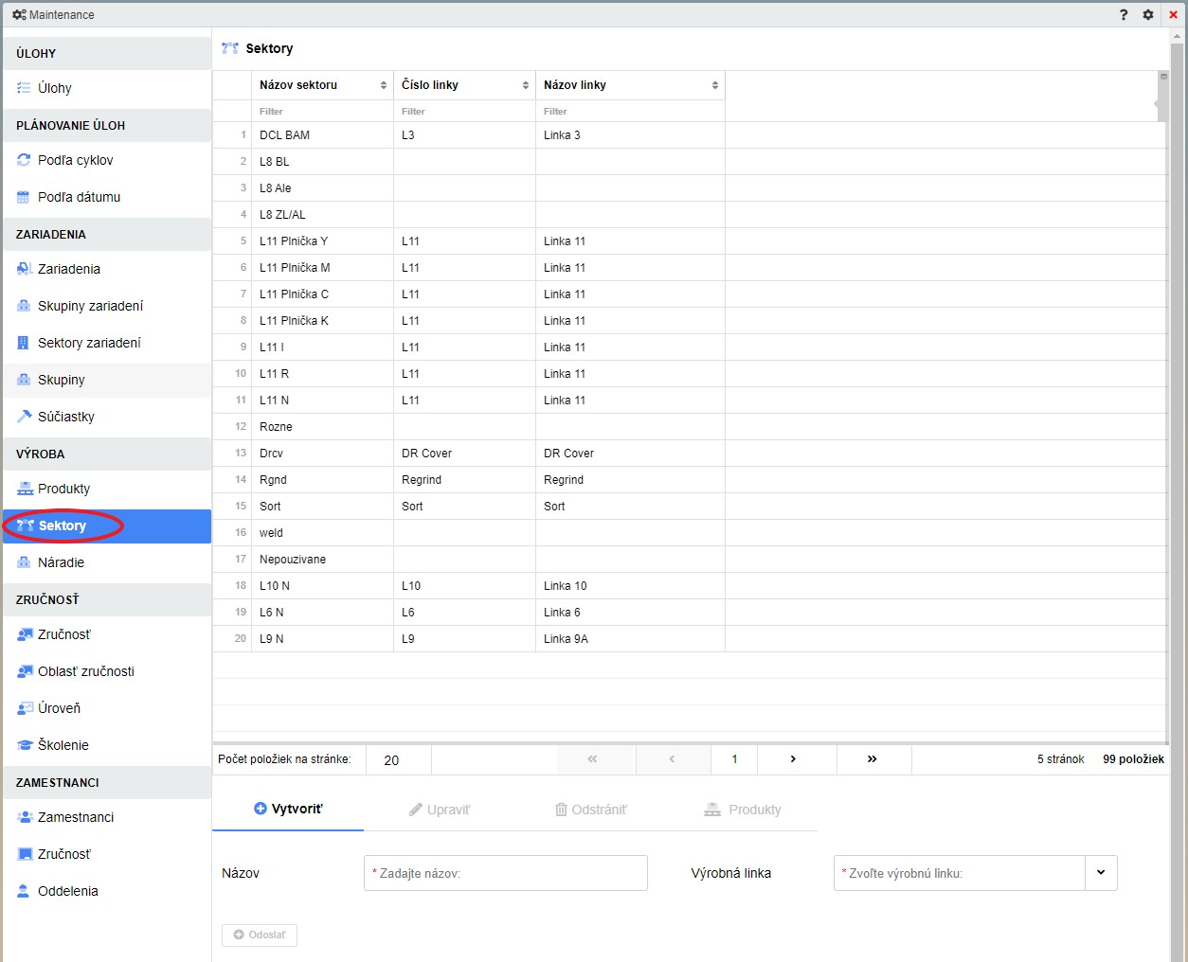This screenshot has height=962, width=1188.
Task: Click the Zadajte názov input field
Action: click(506, 873)
